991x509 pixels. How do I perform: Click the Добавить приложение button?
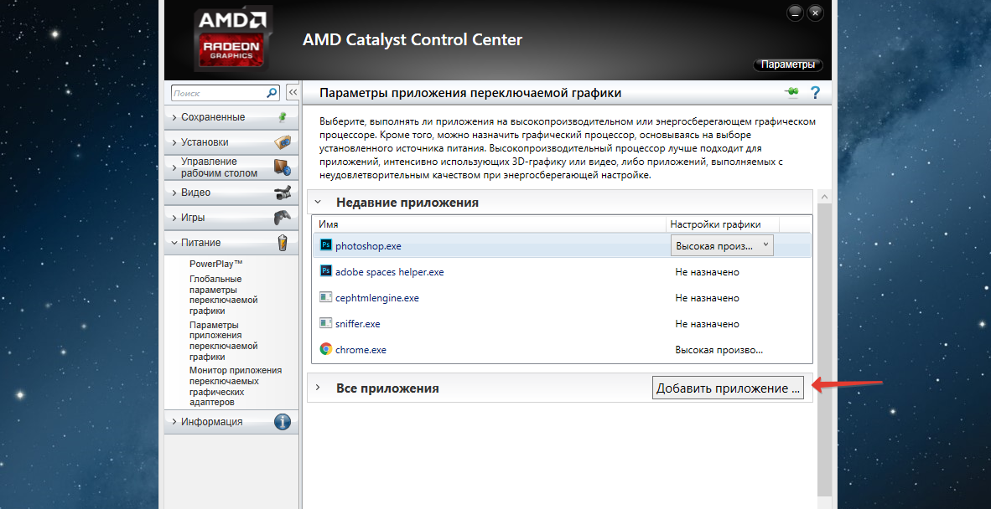728,388
